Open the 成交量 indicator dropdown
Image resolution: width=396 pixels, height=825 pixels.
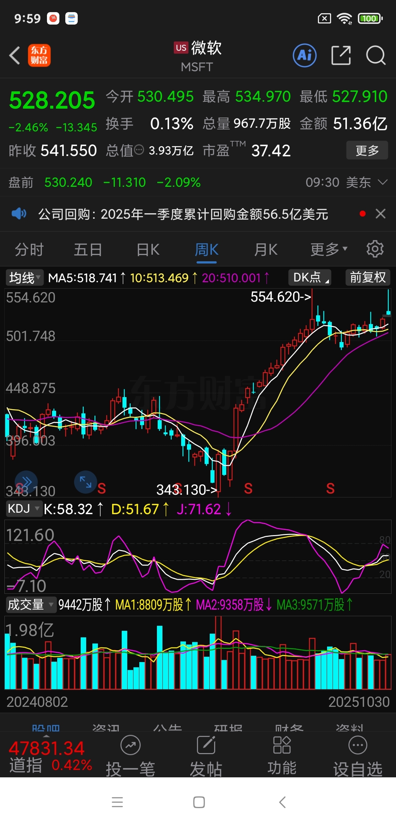coord(31,604)
